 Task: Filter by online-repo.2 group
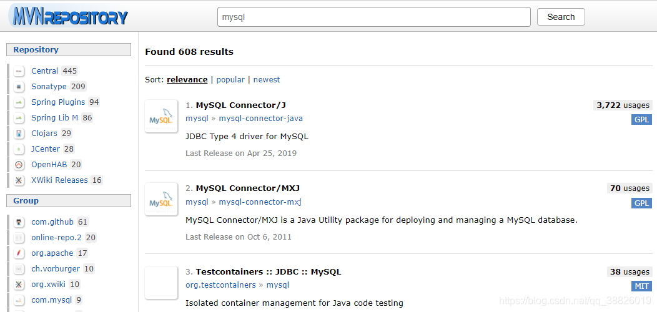pyautogui.click(x=57, y=238)
